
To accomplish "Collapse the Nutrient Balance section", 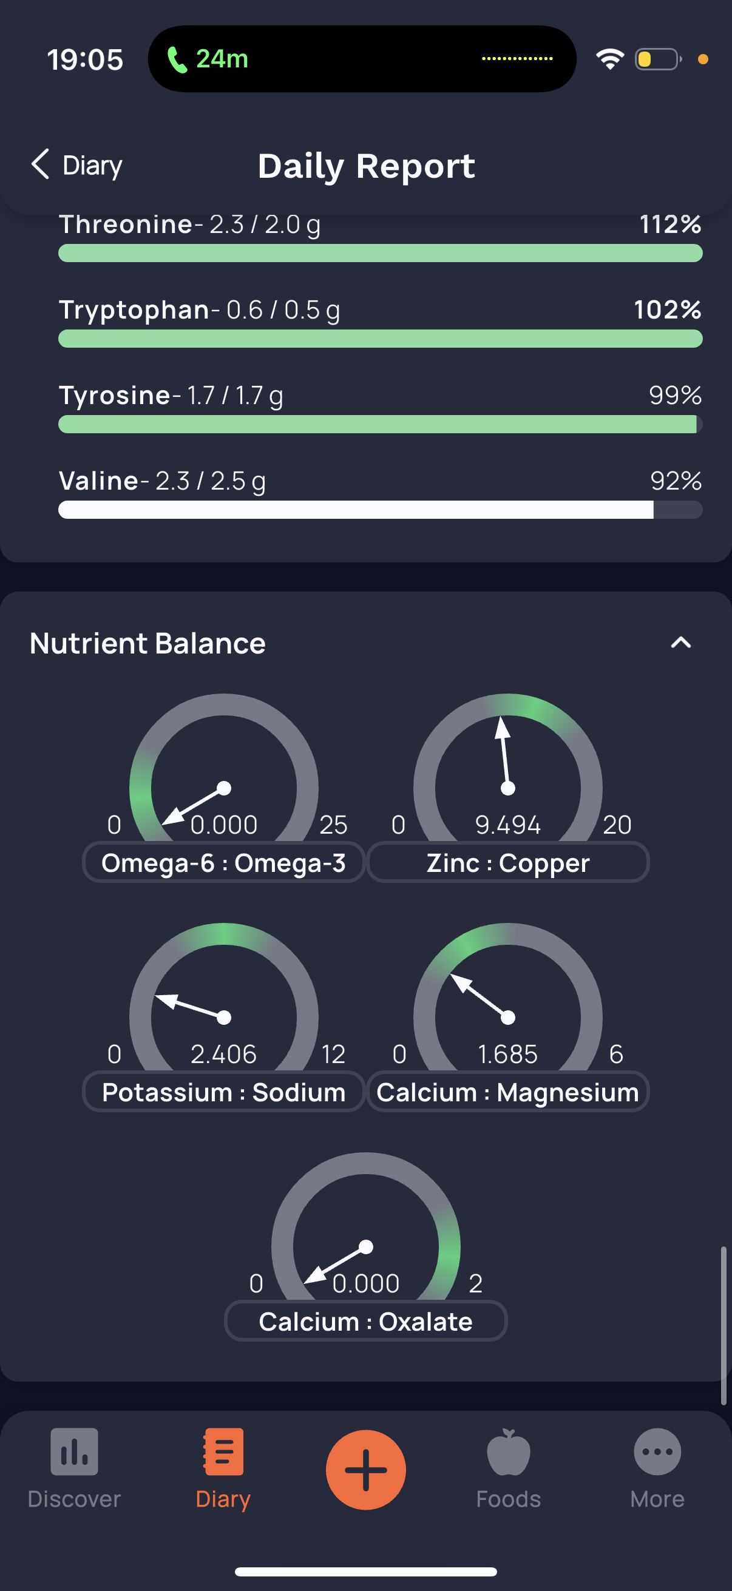I will tap(681, 643).
